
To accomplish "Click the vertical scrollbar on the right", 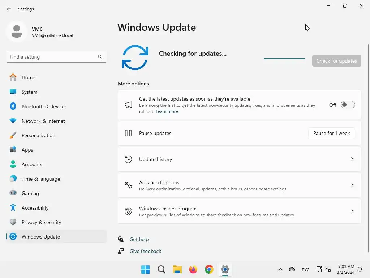I will point(368,148).
